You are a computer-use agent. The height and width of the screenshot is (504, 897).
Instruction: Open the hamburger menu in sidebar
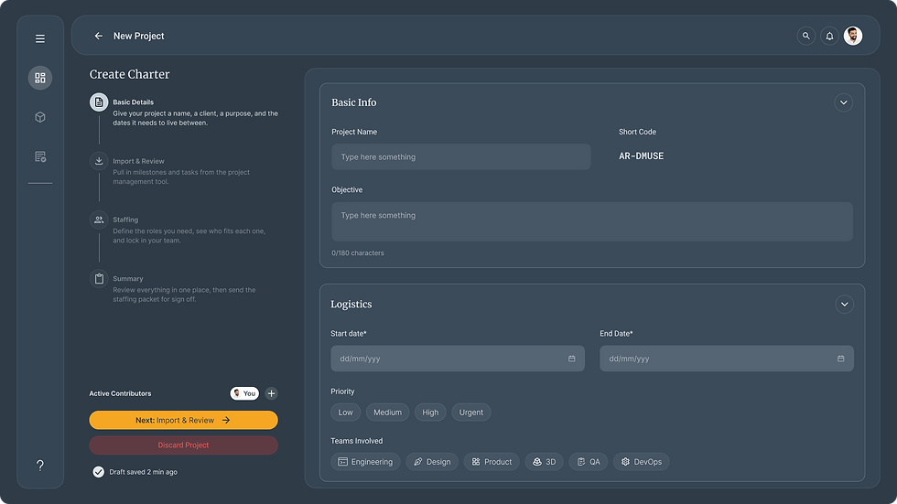[x=40, y=38]
